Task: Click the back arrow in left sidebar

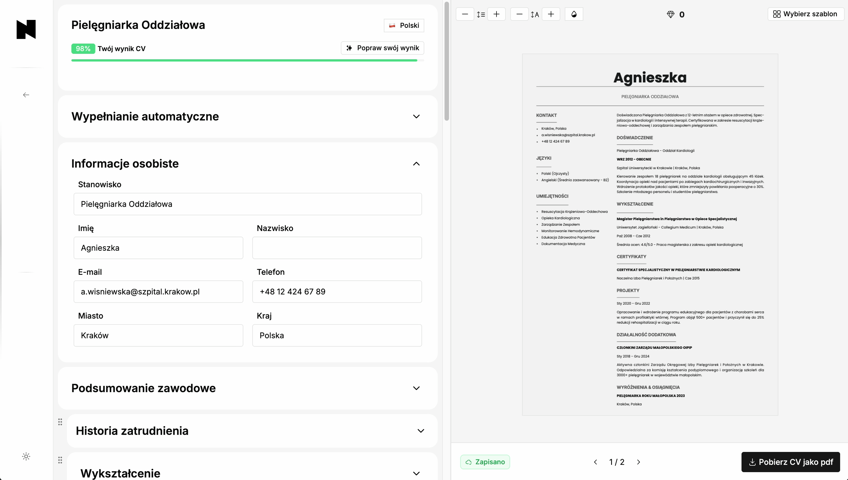Action: [26, 95]
